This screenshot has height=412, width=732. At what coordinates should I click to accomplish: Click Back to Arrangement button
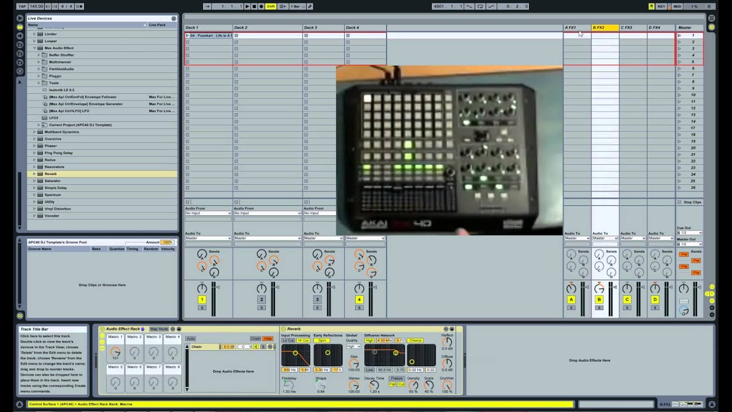(x=283, y=6)
